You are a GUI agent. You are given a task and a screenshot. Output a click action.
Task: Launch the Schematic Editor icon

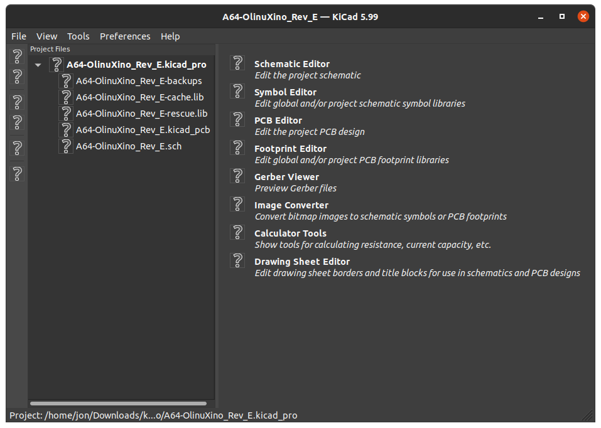pyautogui.click(x=238, y=63)
